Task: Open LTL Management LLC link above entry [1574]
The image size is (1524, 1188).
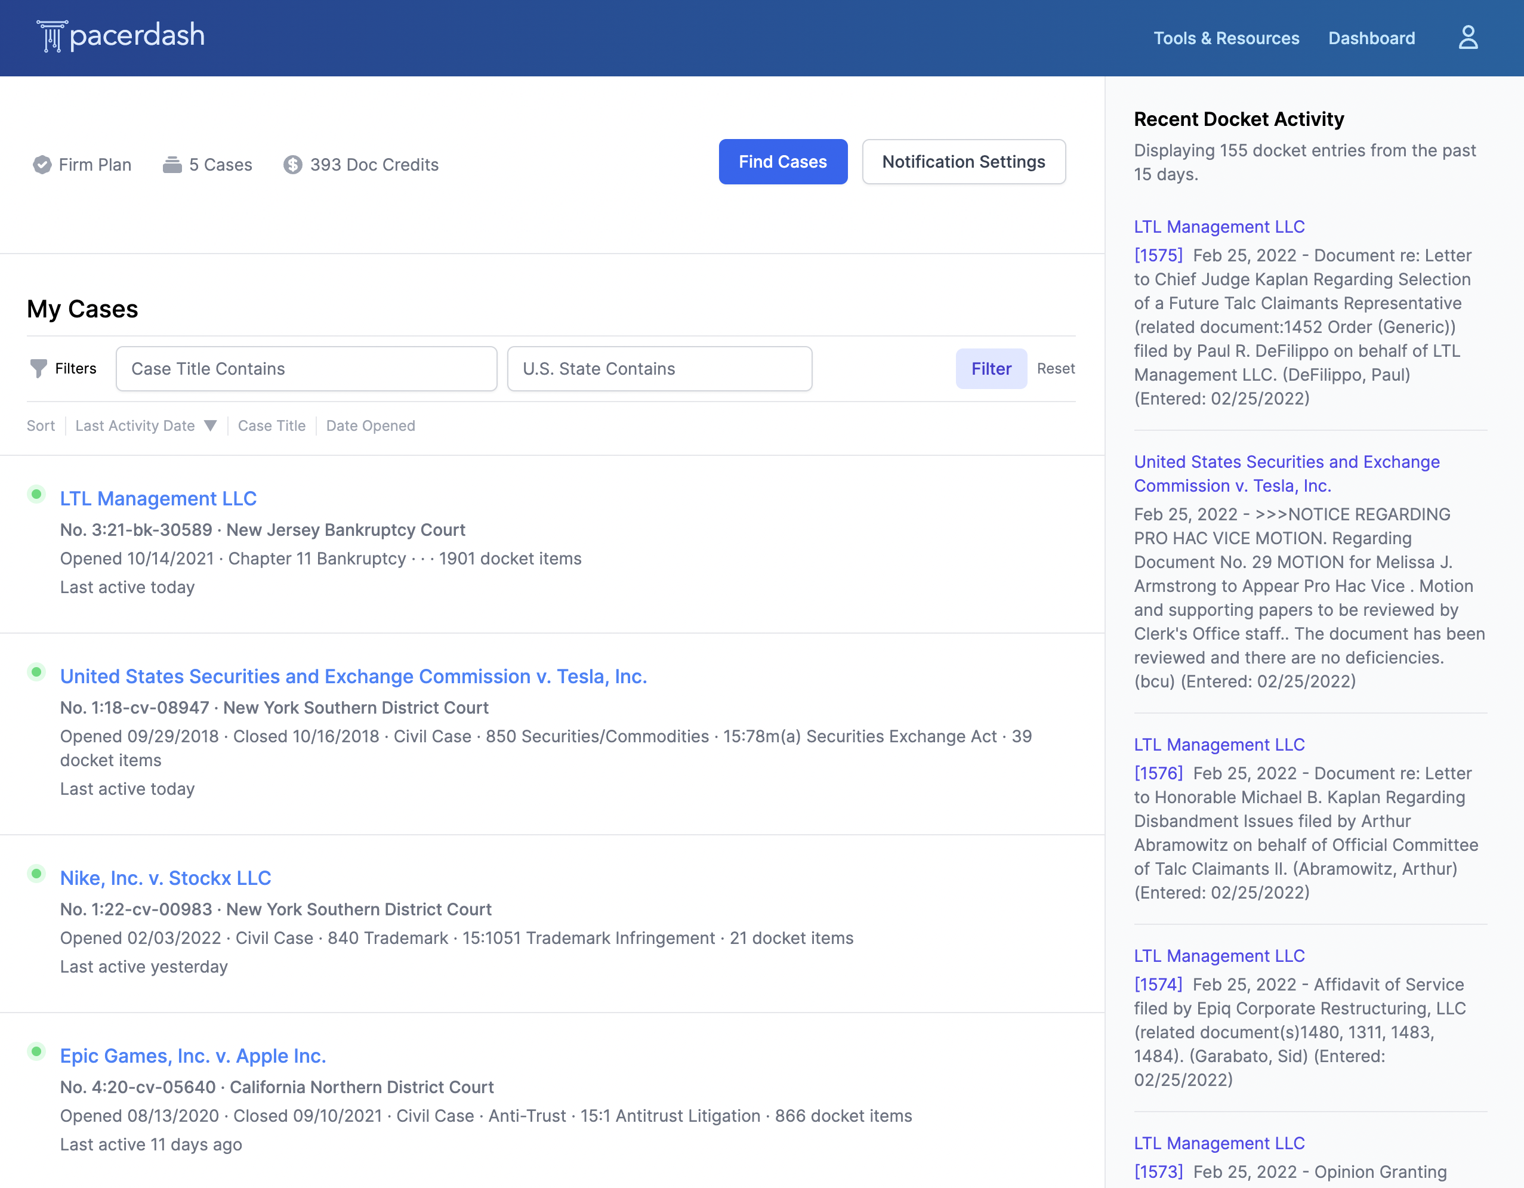Action: [x=1219, y=956]
